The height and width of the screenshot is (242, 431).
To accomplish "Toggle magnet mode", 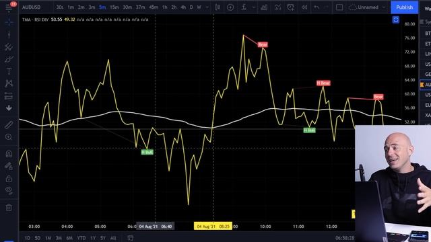I will tap(9, 154).
